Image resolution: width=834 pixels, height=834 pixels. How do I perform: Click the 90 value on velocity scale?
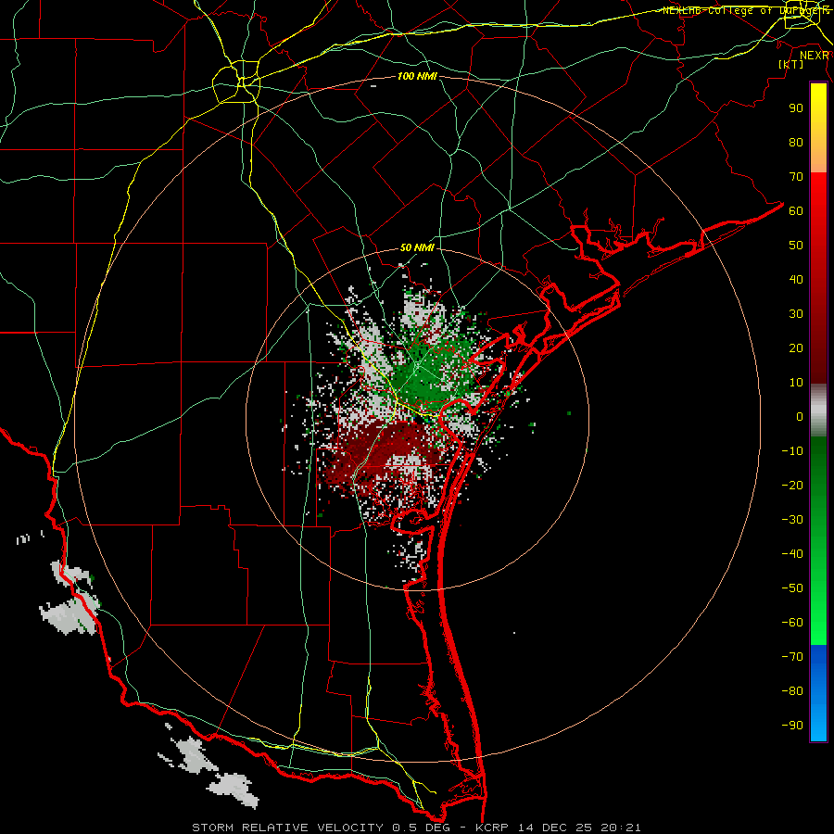coord(796,108)
